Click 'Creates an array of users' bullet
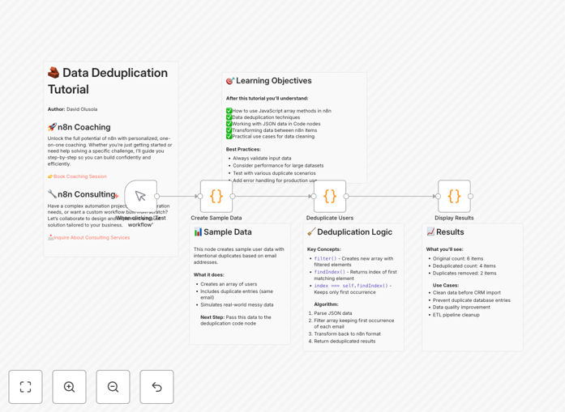The image size is (565, 412). 229,284
